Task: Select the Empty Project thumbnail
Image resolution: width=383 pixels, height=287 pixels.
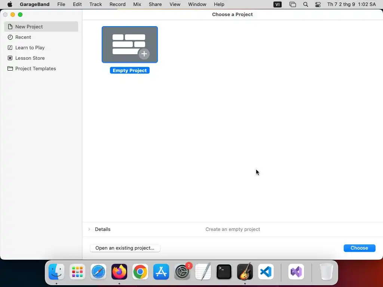Action: (x=130, y=44)
